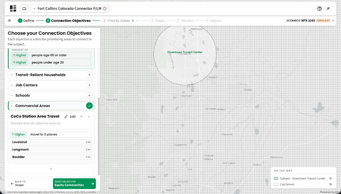The image size is (341, 194).
Task: Toggle Subject Downtown Transit Center visibility
Action: tap(330, 178)
